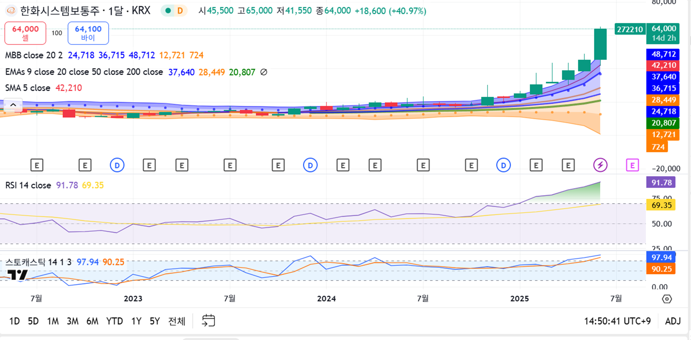Click the 64,000 셀 sell button

coord(25,33)
